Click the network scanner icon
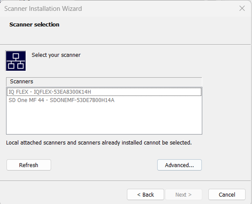The width and height of the screenshot is (252, 204). (16, 61)
